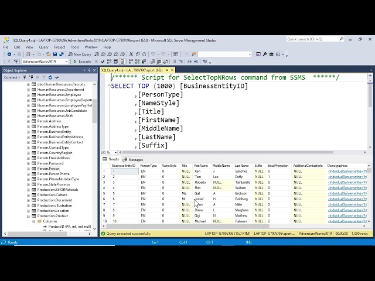The height and width of the screenshot is (281, 375).
Task: Click the BusinessEntityID column header
Action: pyautogui.click(x=124, y=166)
